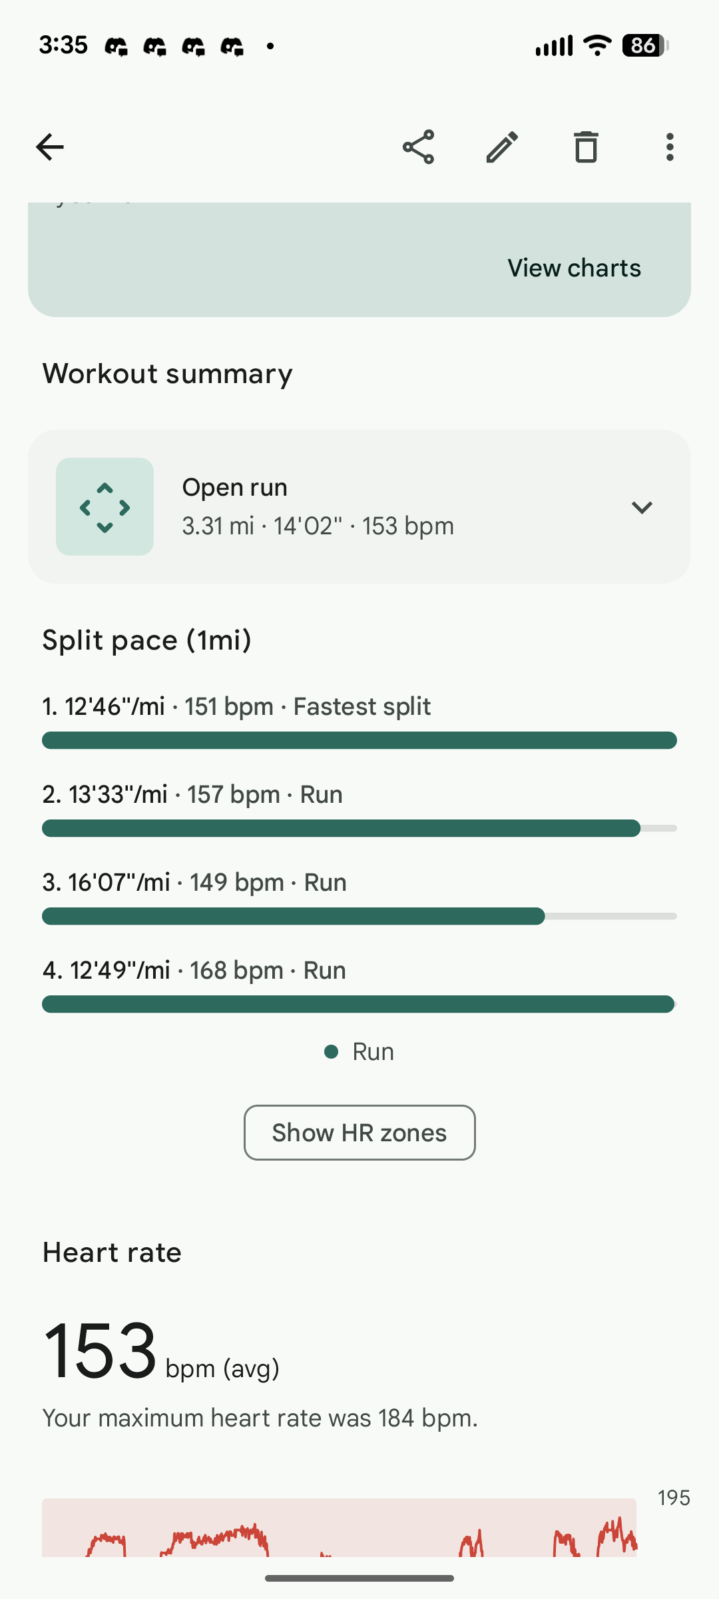Image resolution: width=719 pixels, height=1599 pixels.
Task: Expand the Open run summary chevron
Action: coord(642,508)
